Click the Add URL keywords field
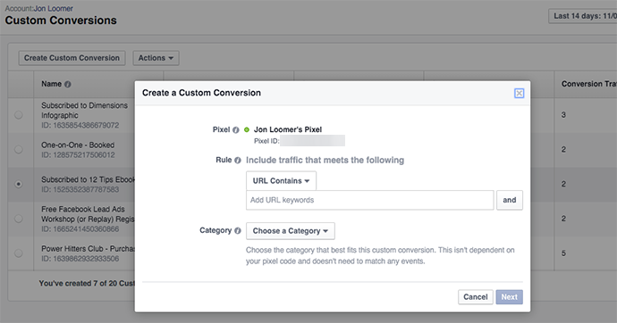The width and height of the screenshot is (617, 323). pos(370,200)
